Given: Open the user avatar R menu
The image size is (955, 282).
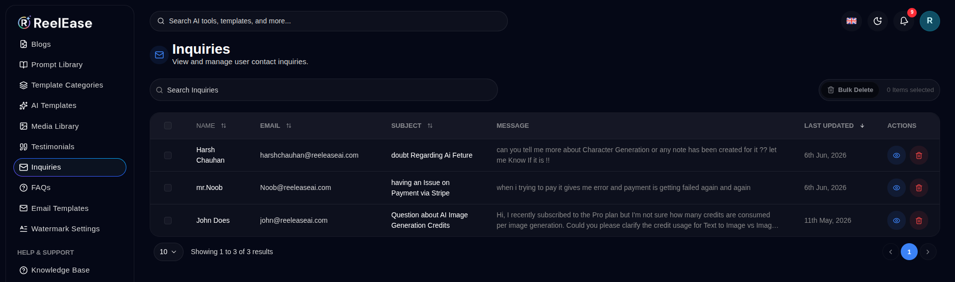Looking at the screenshot, I should click(930, 21).
